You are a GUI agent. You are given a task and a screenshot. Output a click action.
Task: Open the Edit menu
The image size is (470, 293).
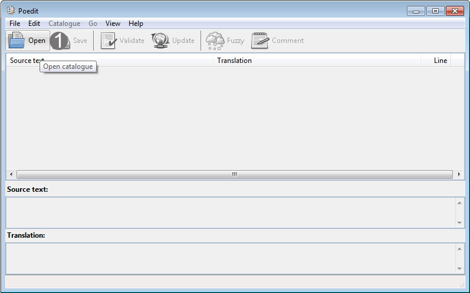tap(34, 24)
